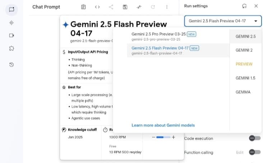
Task: Open the more options vertical dots
Action: tap(167, 7)
